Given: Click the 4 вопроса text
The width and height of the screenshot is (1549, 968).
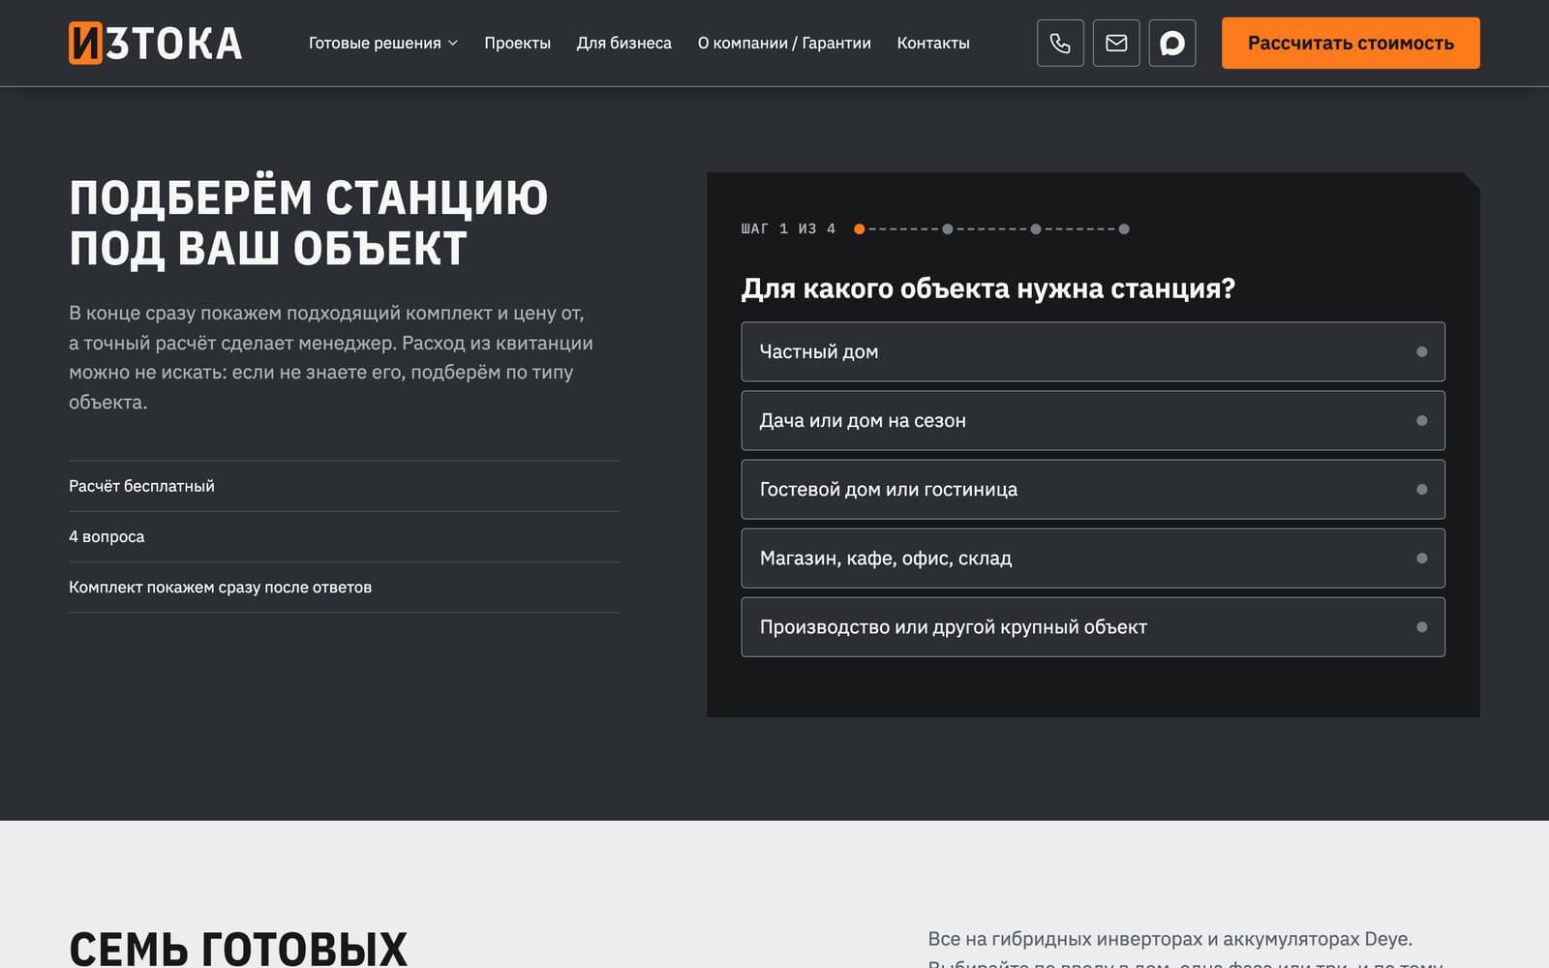Looking at the screenshot, I should (106, 536).
